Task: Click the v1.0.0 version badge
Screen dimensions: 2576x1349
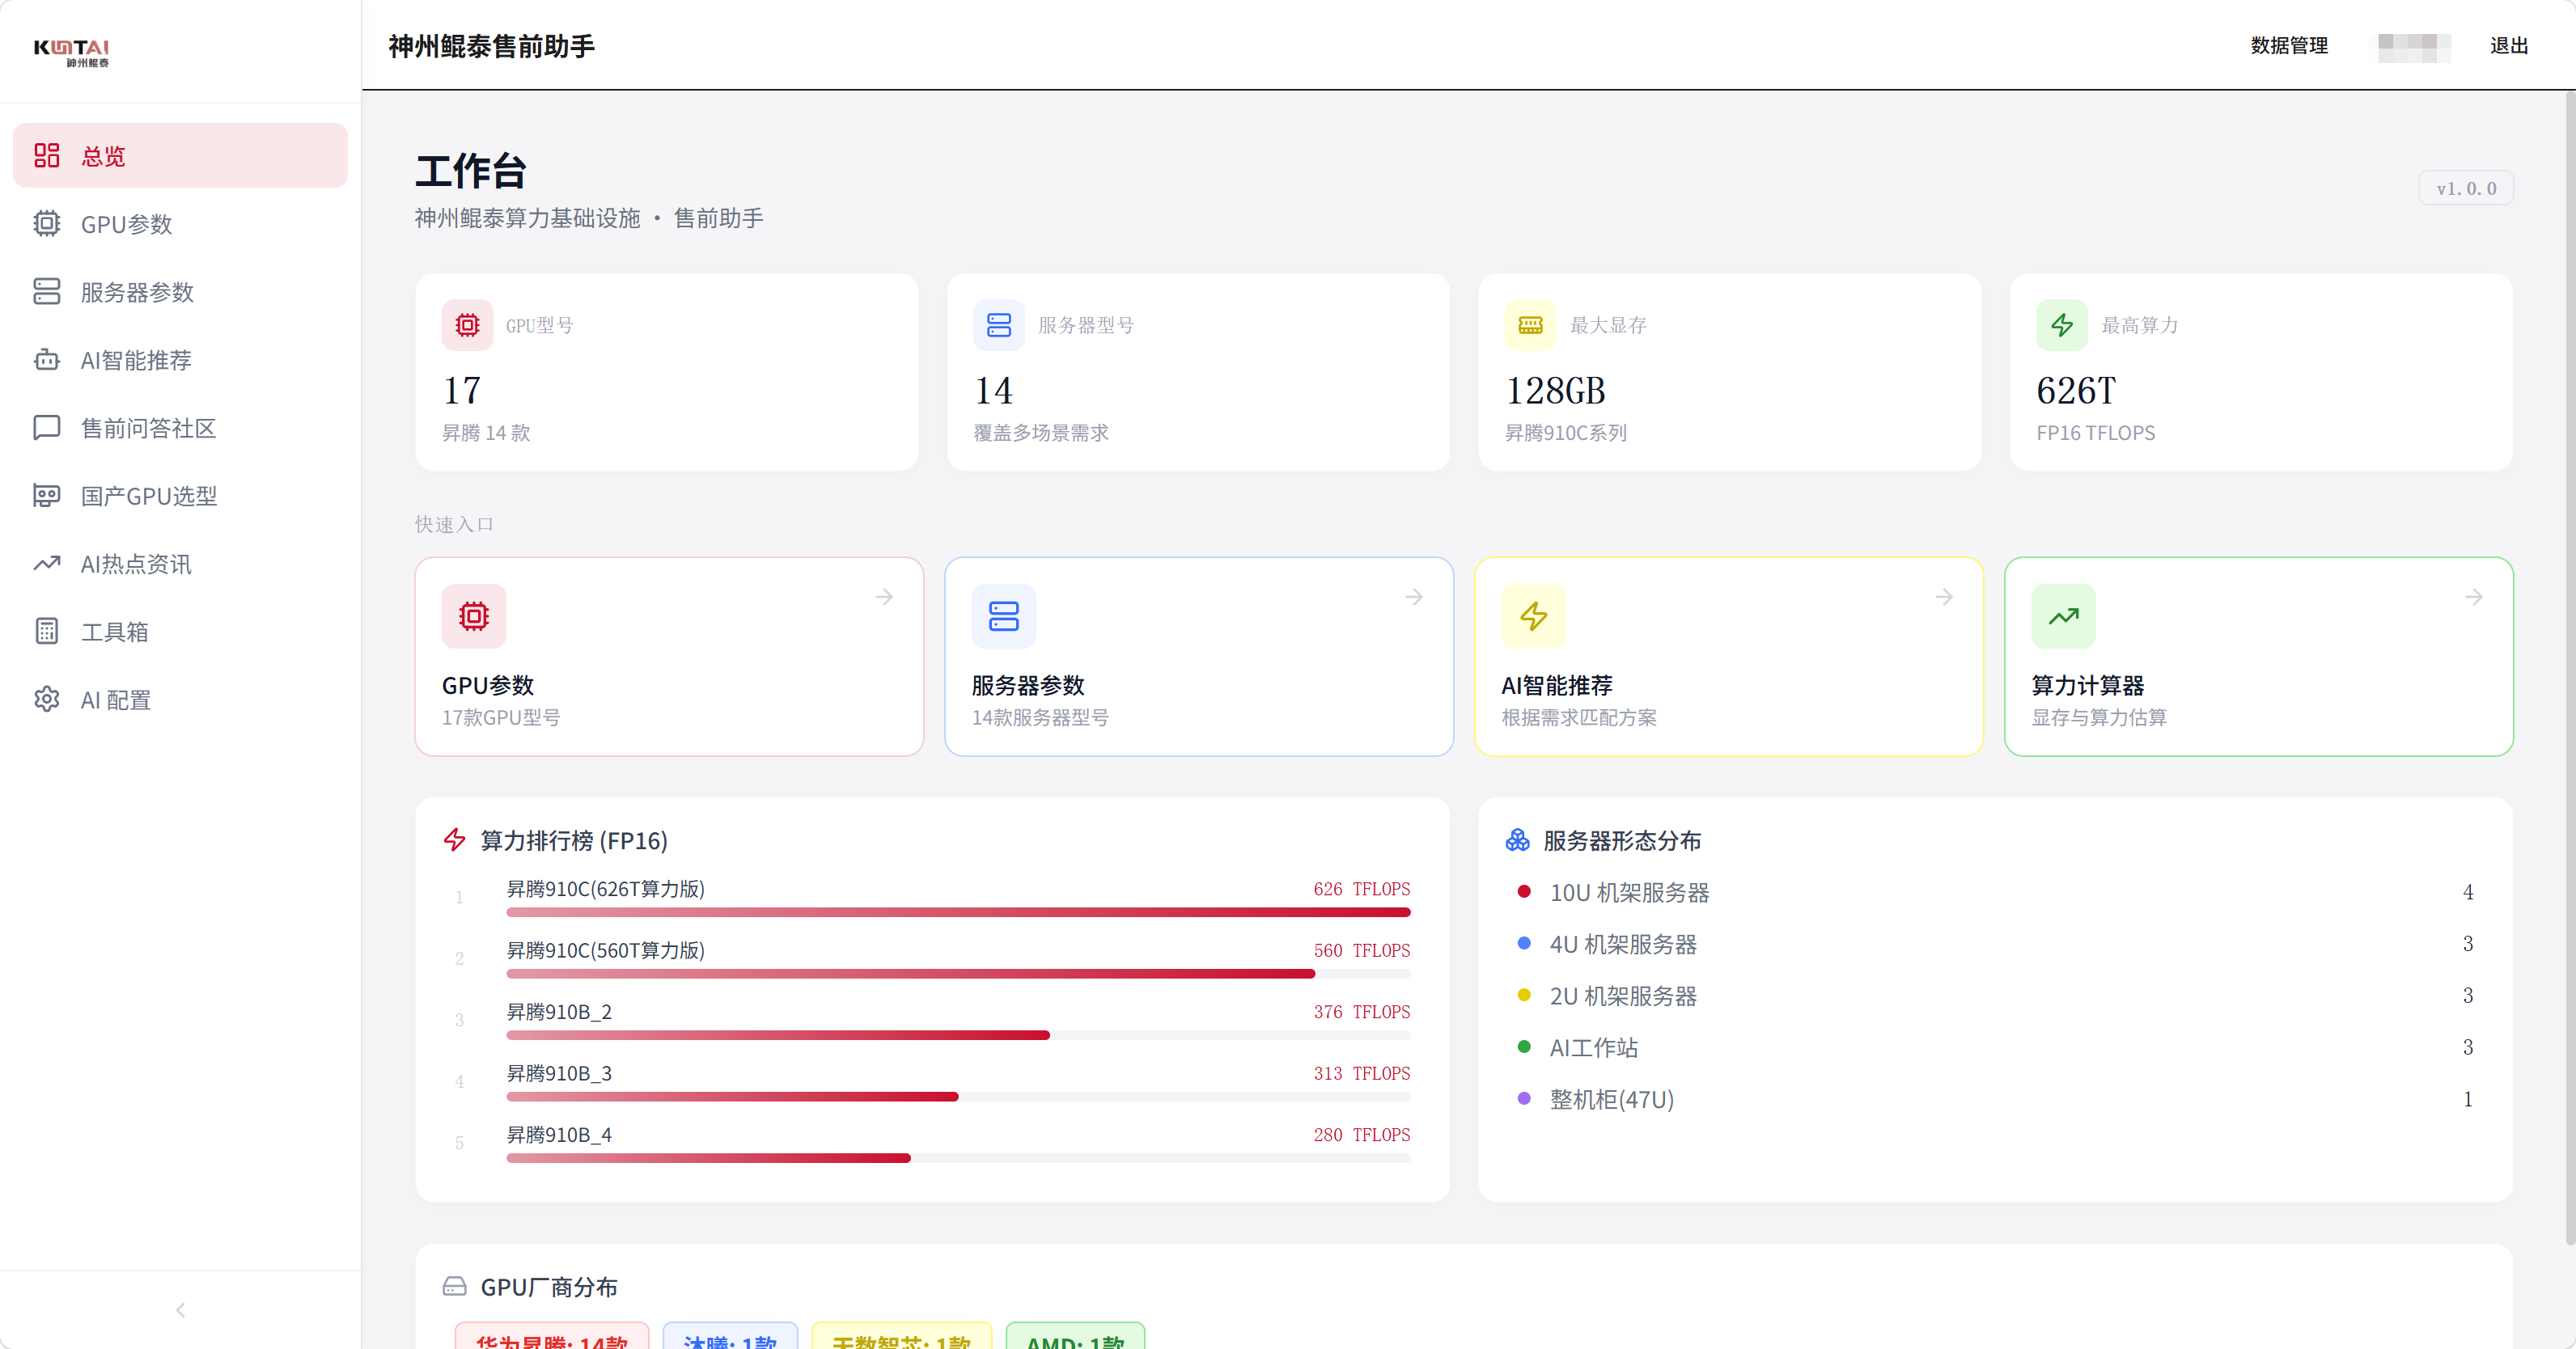Action: [2466, 188]
